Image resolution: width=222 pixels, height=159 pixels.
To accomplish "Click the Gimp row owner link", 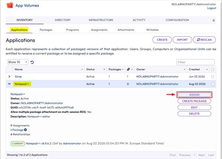I will (157, 77).
